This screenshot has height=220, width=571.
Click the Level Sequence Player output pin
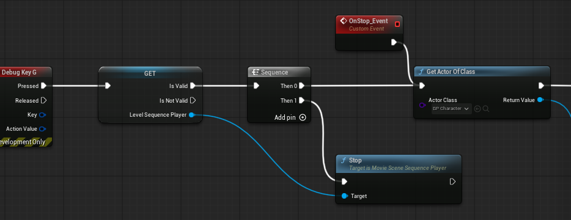[192, 115]
